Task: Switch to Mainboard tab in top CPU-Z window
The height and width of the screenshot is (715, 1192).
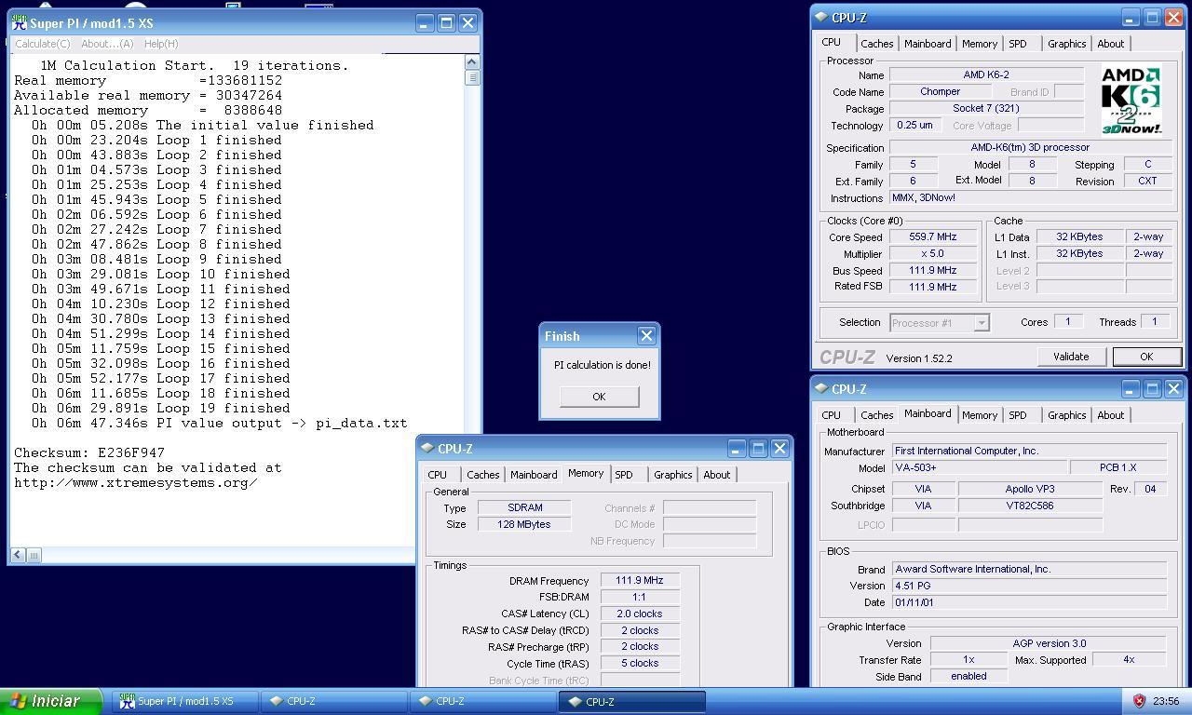Action: tap(928, 44)
